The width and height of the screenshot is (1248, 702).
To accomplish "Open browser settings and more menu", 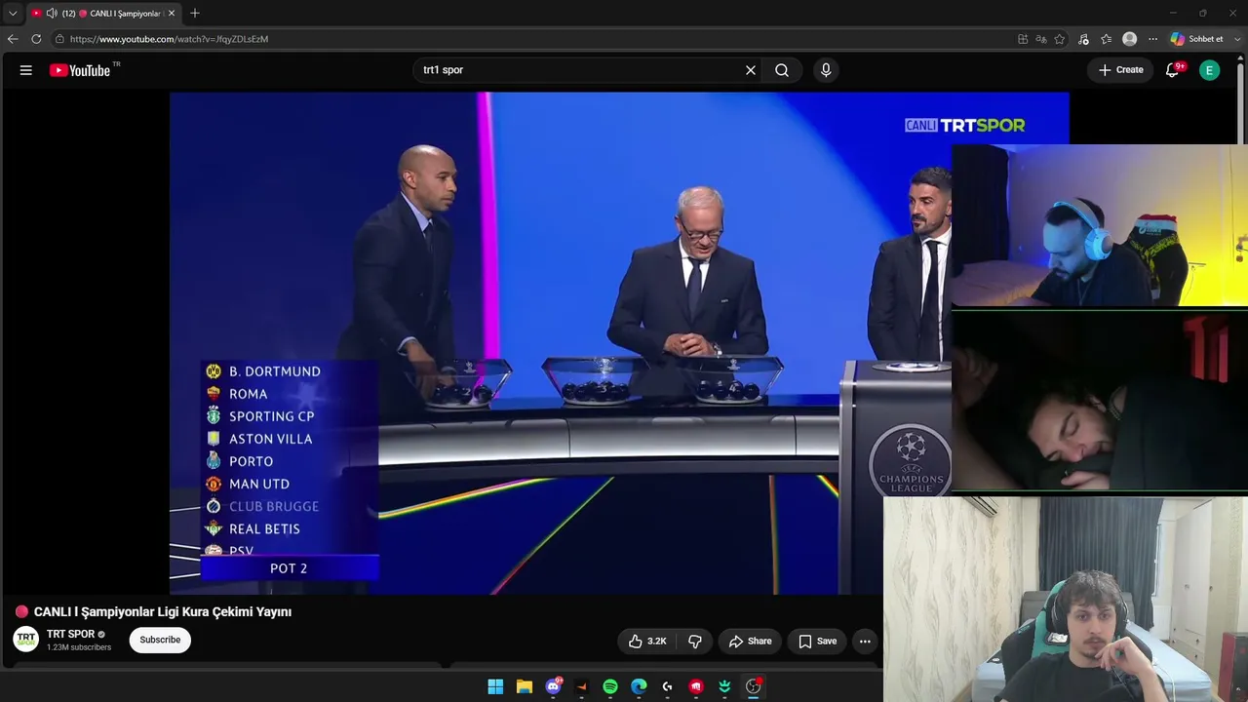I will pos(1152,39).
